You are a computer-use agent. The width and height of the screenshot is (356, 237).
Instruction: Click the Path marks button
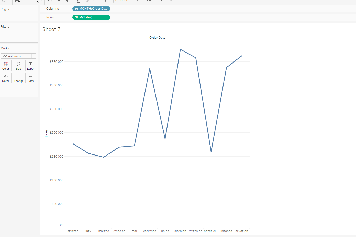pos(31,78)
